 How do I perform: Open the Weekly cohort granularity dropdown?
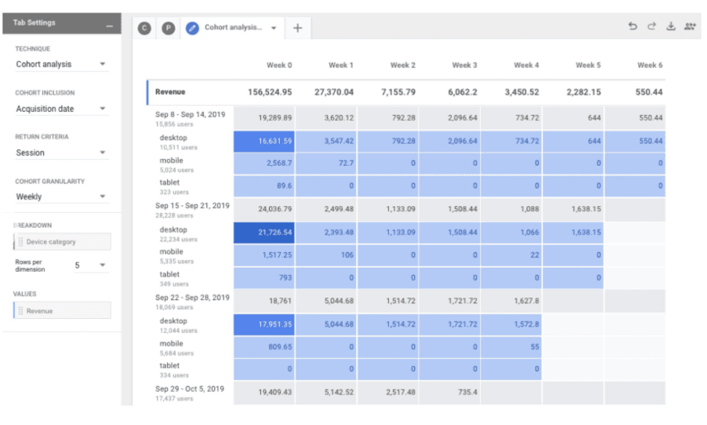tap(61, 196)
